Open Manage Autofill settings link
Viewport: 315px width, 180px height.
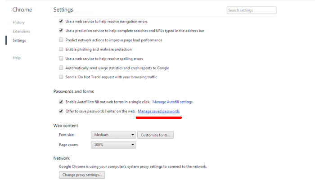point(172,102)
